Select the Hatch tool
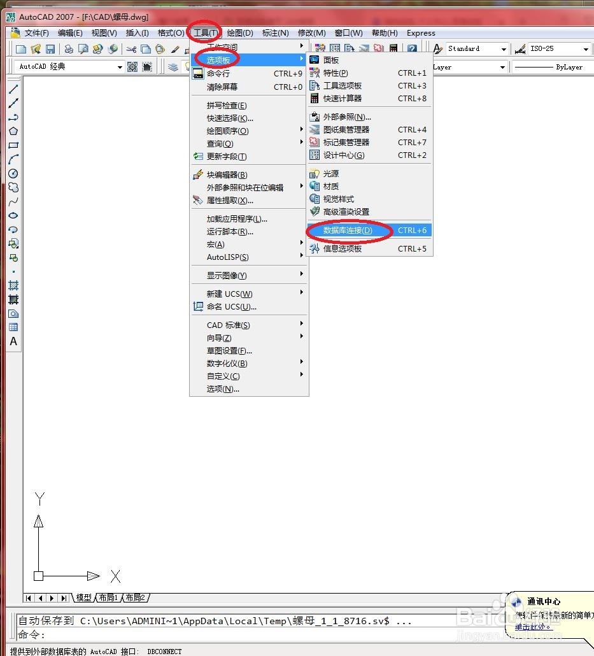The width and height of the screenshot is (594, 656). tap(13, 286)
